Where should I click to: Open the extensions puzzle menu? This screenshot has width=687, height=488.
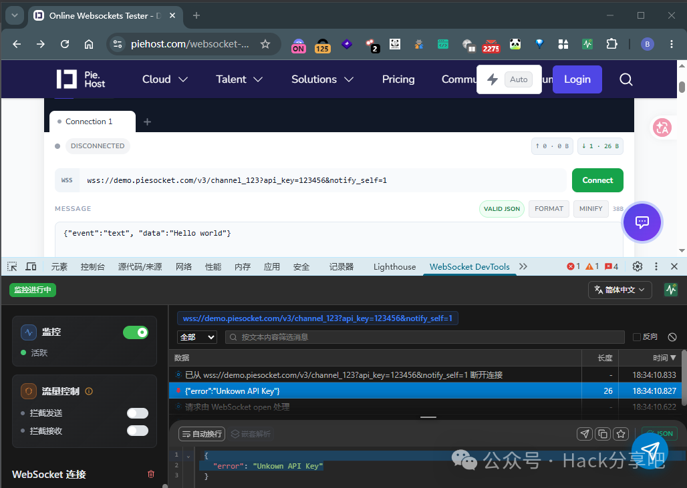click(611, 44)
